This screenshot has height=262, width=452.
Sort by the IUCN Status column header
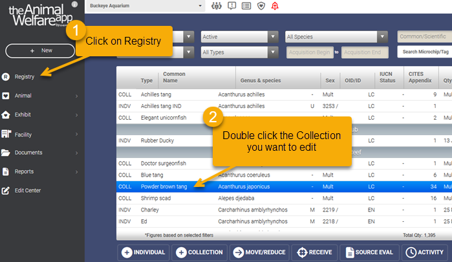click(387, 78)
